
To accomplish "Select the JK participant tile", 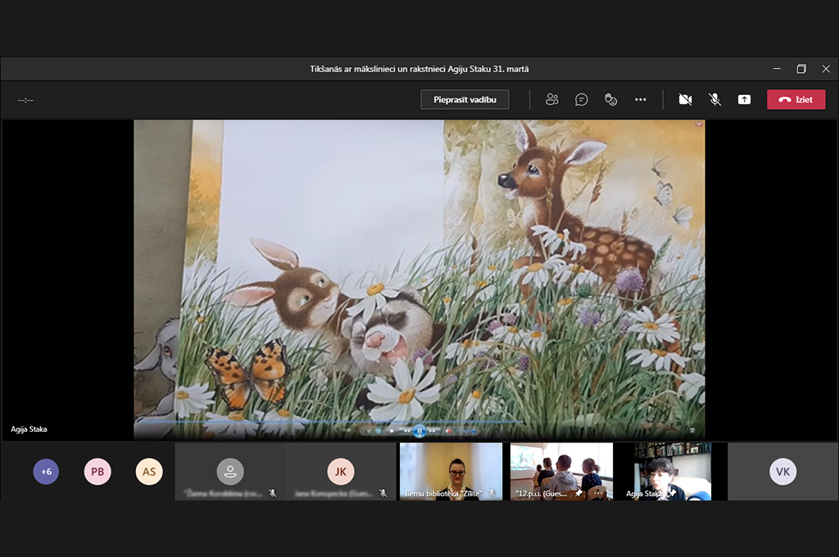I will 340,471.
